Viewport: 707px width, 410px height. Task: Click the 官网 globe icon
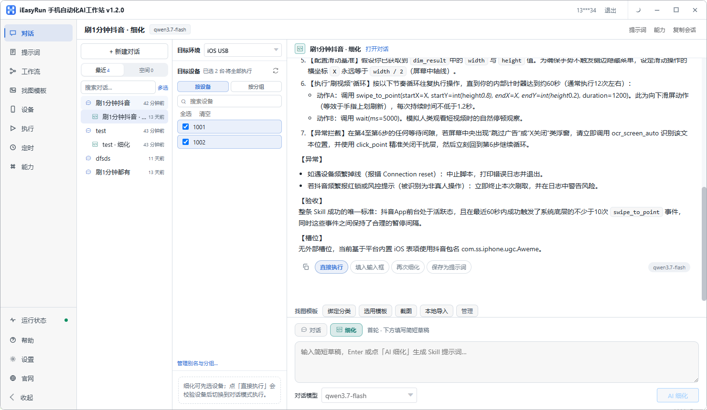[13, 379]
